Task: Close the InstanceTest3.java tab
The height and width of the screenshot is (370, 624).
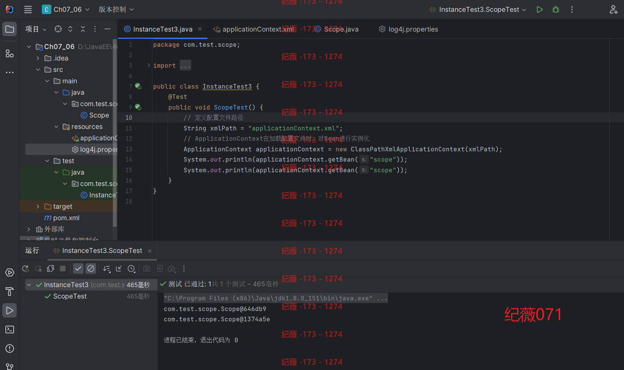Action: tap(200, 29)
